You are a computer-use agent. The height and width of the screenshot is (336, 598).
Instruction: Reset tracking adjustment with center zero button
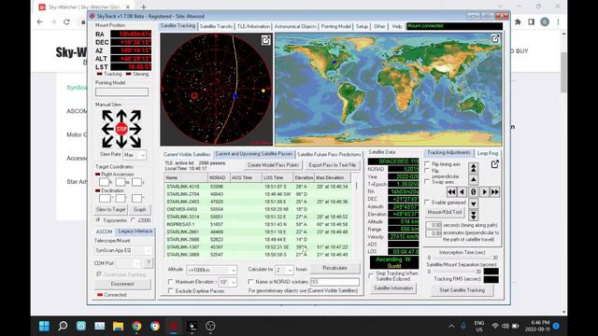click(474, 191)
